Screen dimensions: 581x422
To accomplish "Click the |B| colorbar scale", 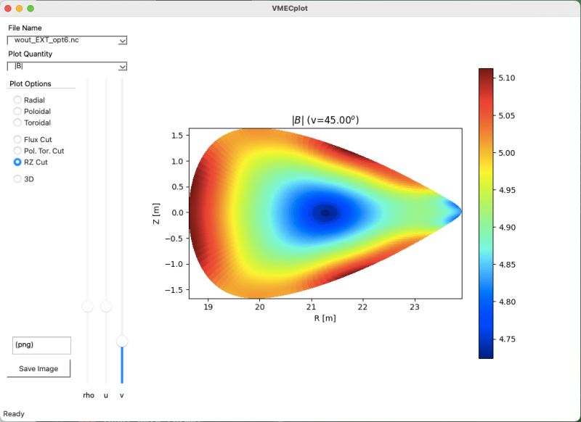I will coord(486,213).
